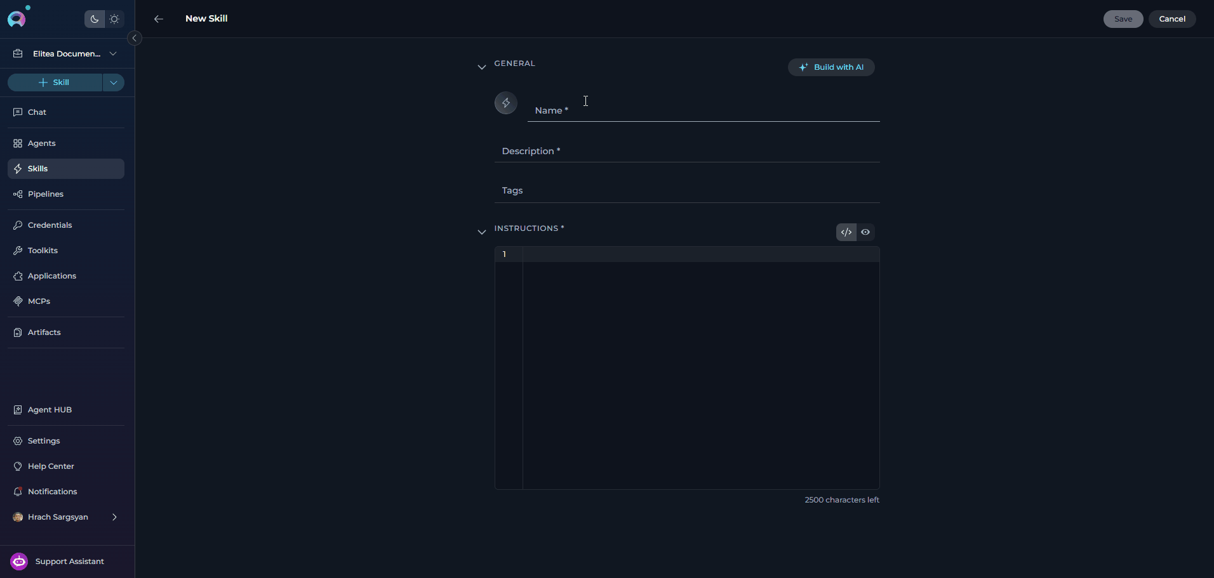Open Settings in sidebar
Viewport: 1214px width, 578px height.
[66, 441]
